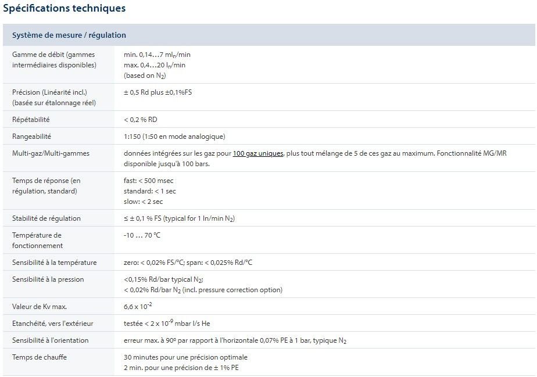Click the 'Gamme de débit' row label

54,60
